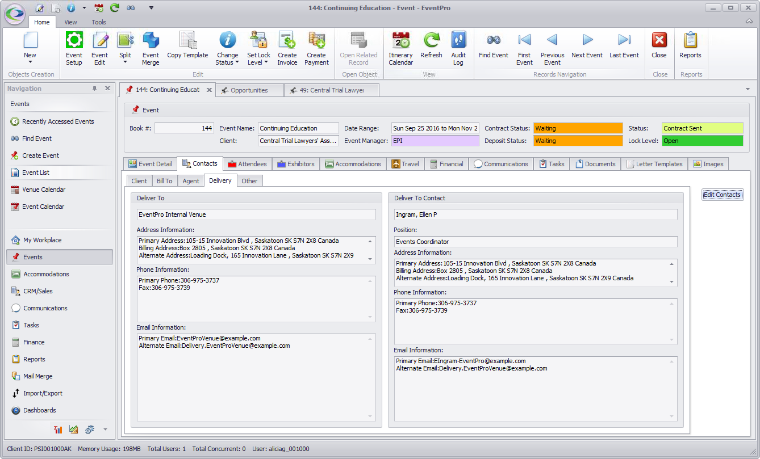Go to the First Event
The height and width of the screenshot is (459, 760).
pyautogui.click(x=524, y=48)
